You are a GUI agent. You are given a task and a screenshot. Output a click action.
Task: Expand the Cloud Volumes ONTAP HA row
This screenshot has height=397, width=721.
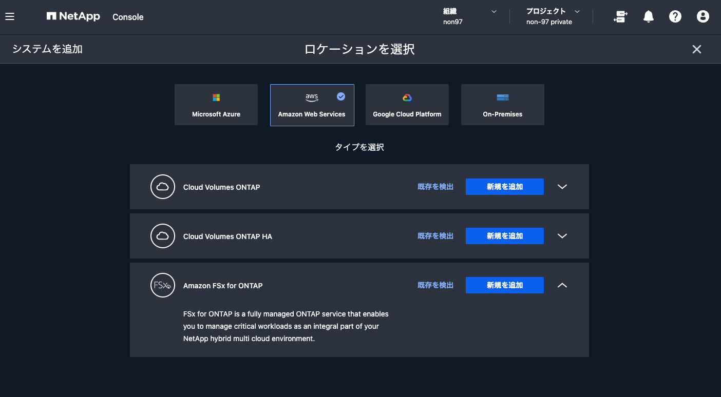click(x=562, y=236)
